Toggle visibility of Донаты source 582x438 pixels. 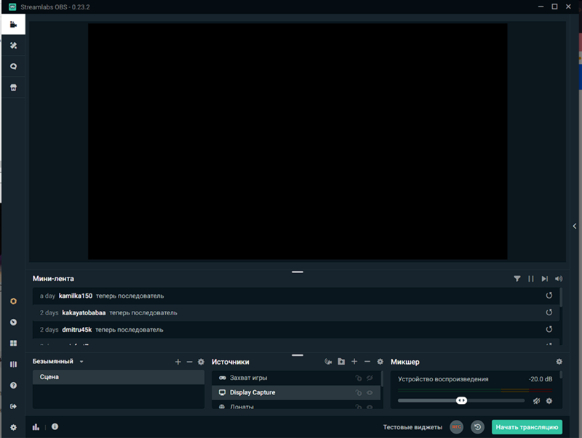[x=370, y=407]
